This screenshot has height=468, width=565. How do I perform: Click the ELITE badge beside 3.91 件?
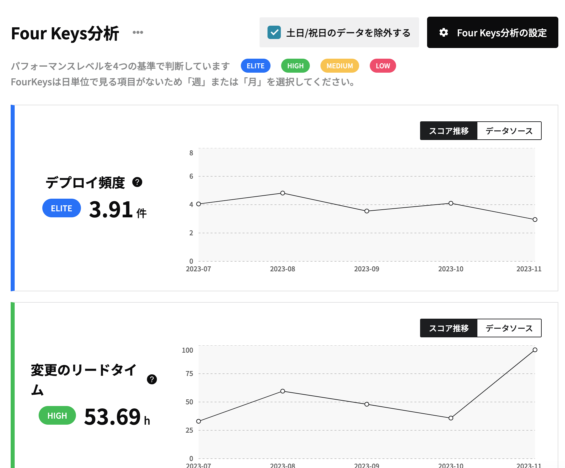62,208
